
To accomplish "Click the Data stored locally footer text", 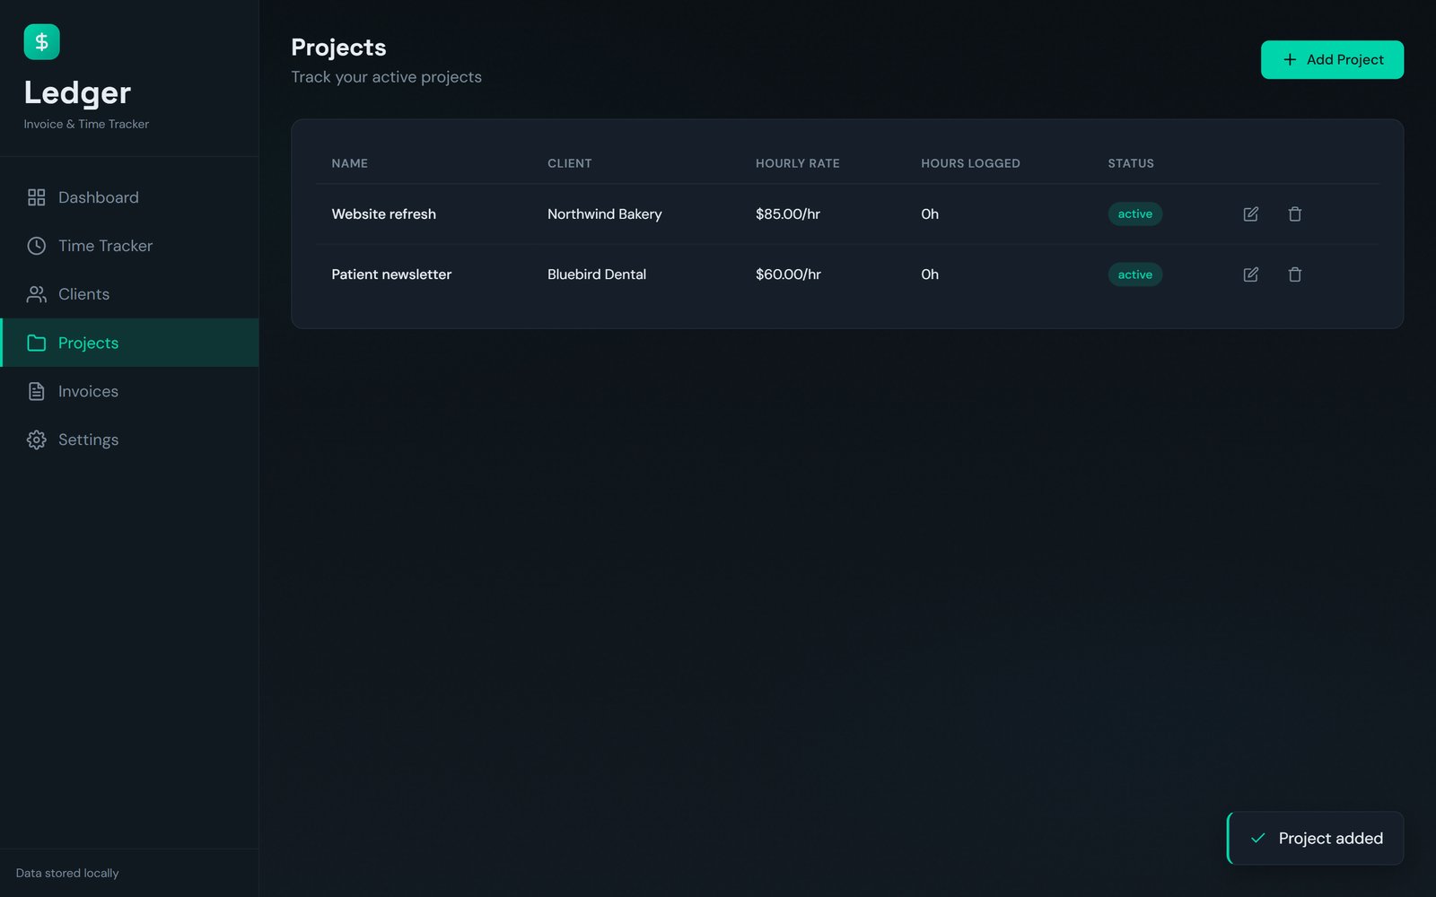I will pos(67,873).
